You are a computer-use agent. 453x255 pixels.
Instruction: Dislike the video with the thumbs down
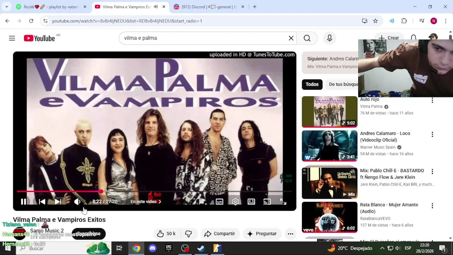coord(188,234)
